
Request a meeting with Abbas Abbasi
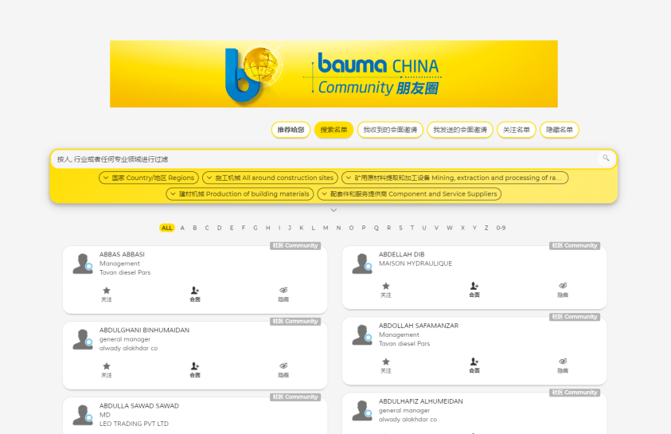click(x=195, y=291)
